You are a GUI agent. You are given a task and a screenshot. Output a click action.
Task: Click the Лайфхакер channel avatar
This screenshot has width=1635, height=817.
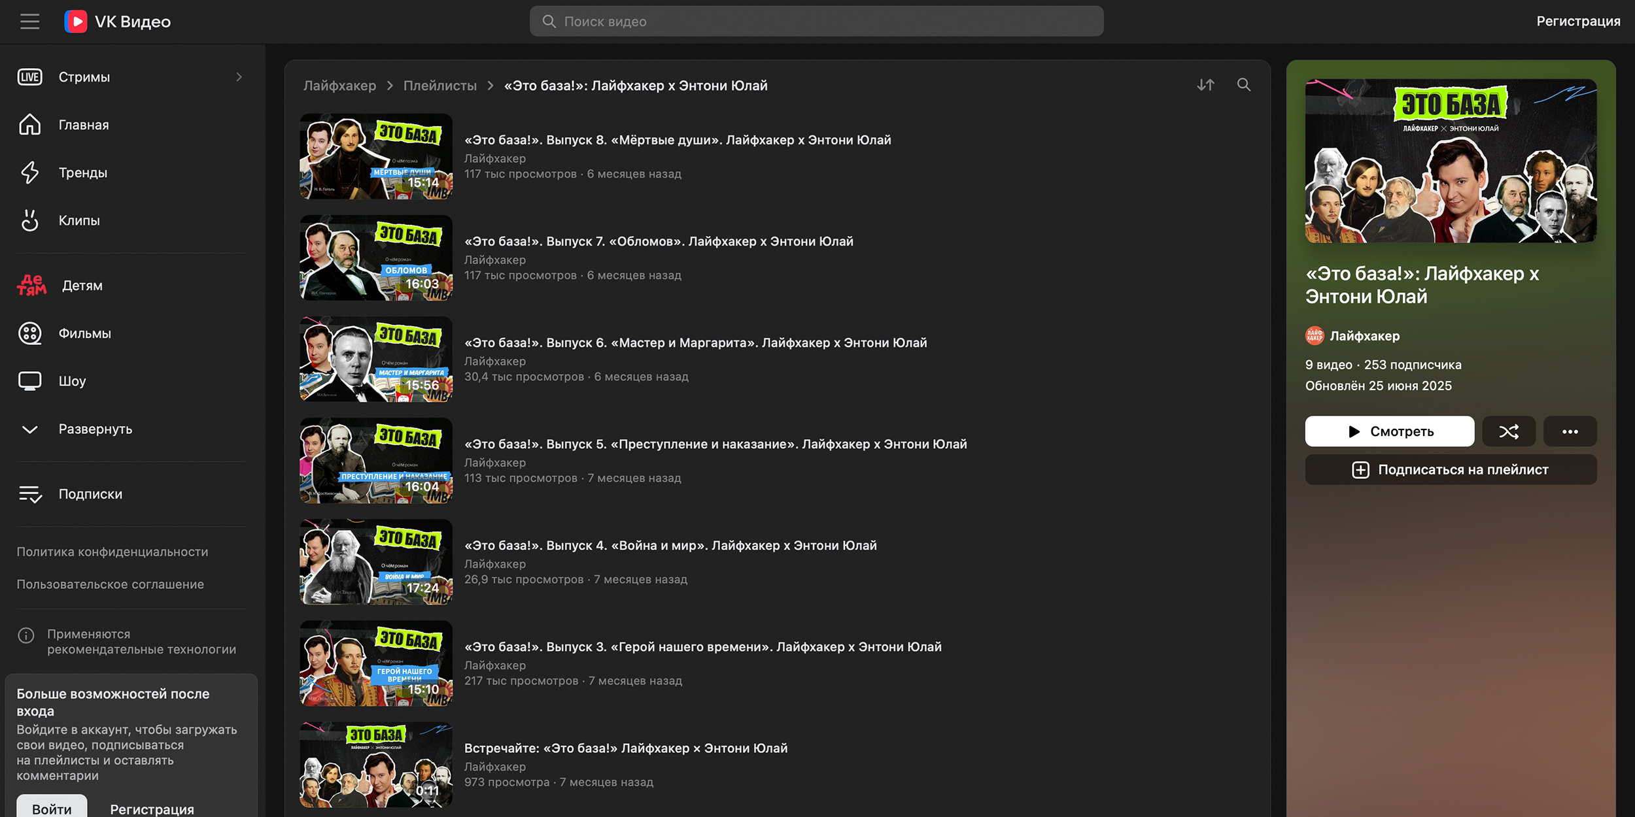[1315, 336]
